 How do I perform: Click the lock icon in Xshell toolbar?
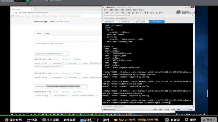[153, 13]
